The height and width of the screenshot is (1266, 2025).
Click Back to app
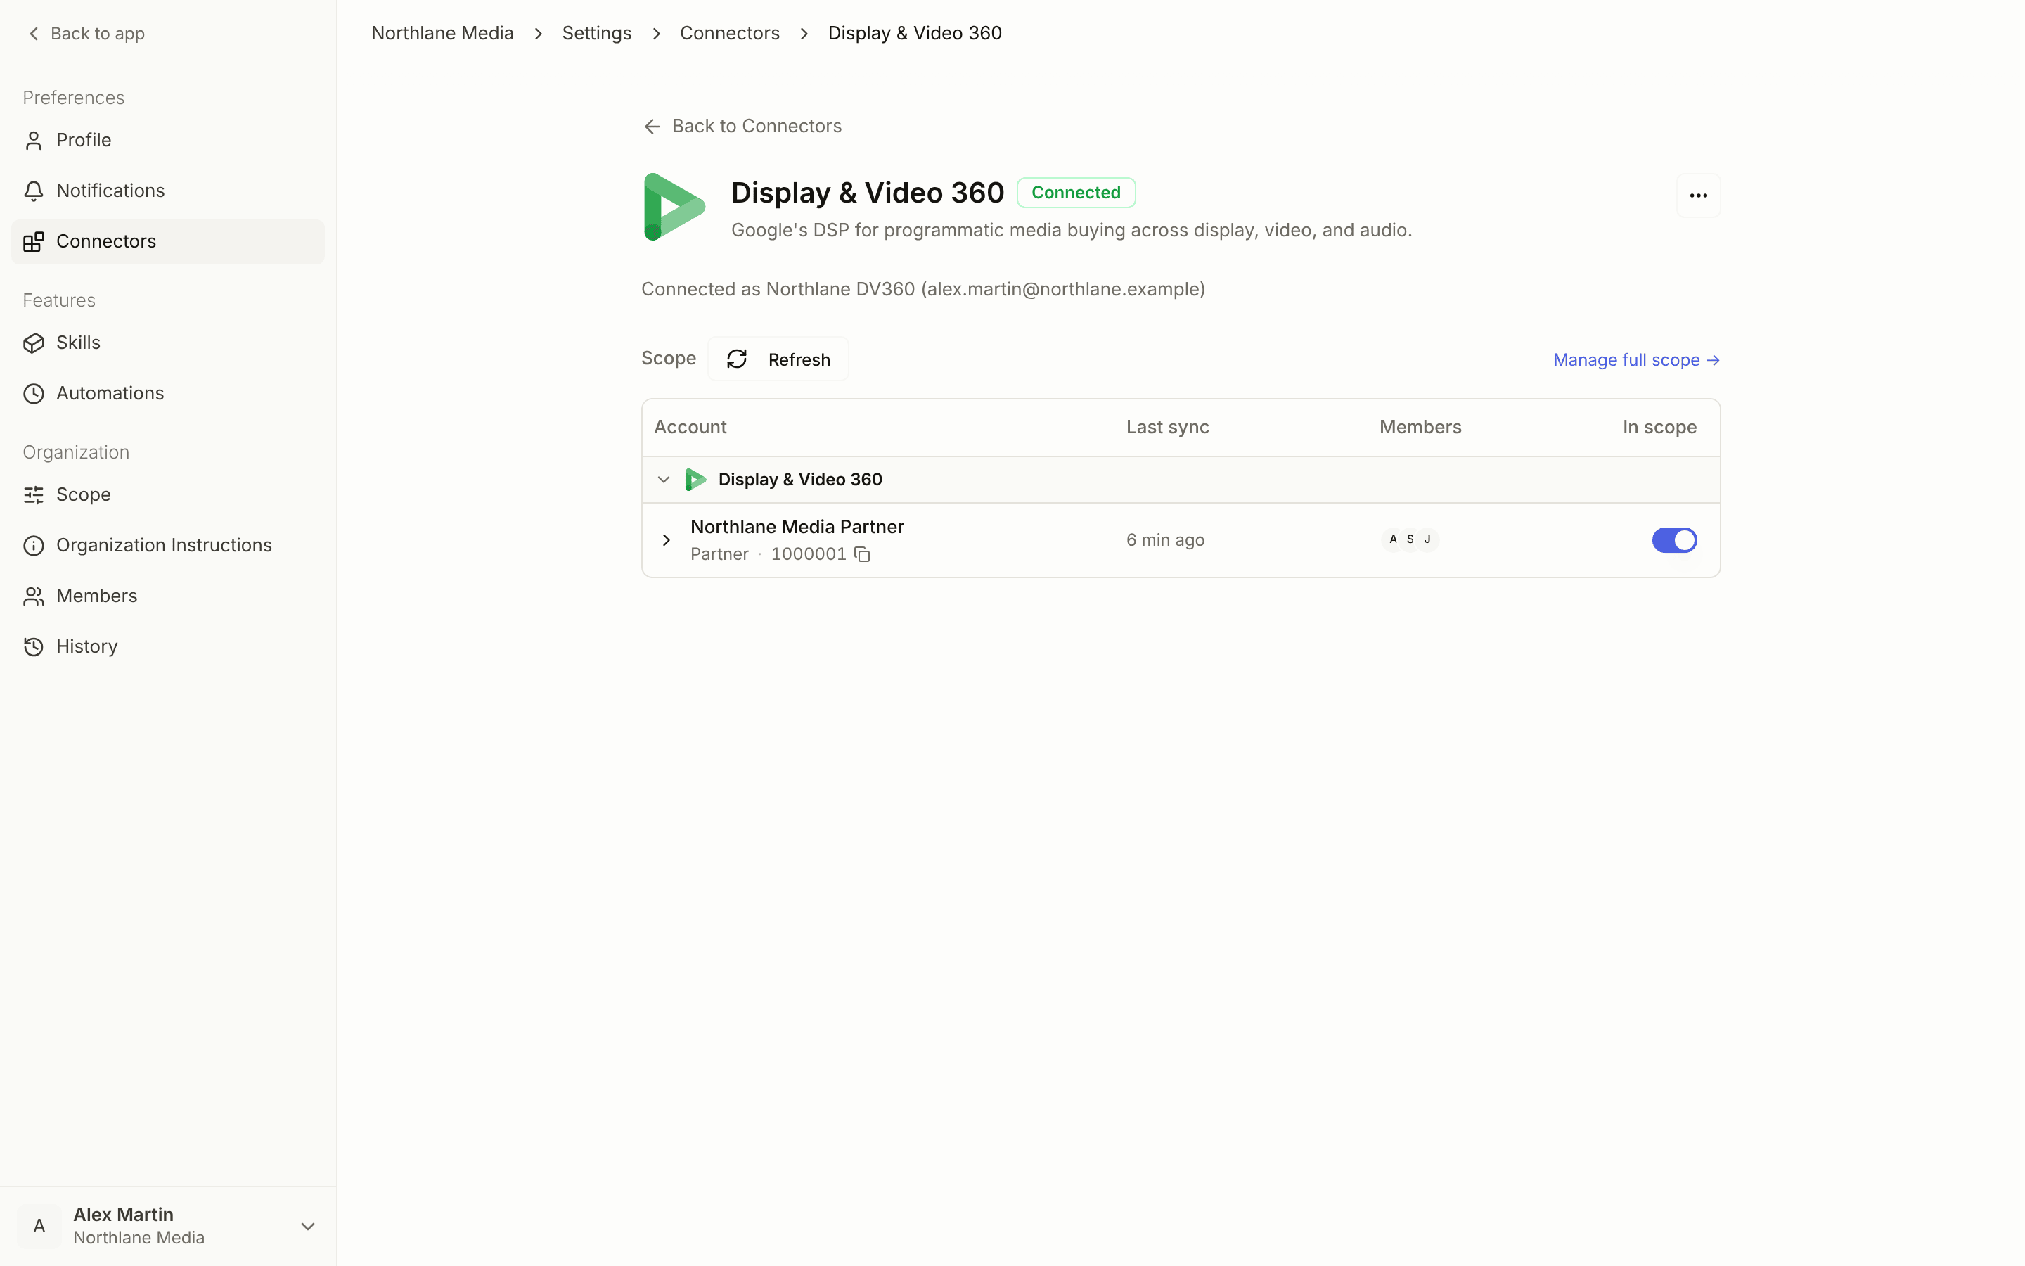(x=86, y=34)
